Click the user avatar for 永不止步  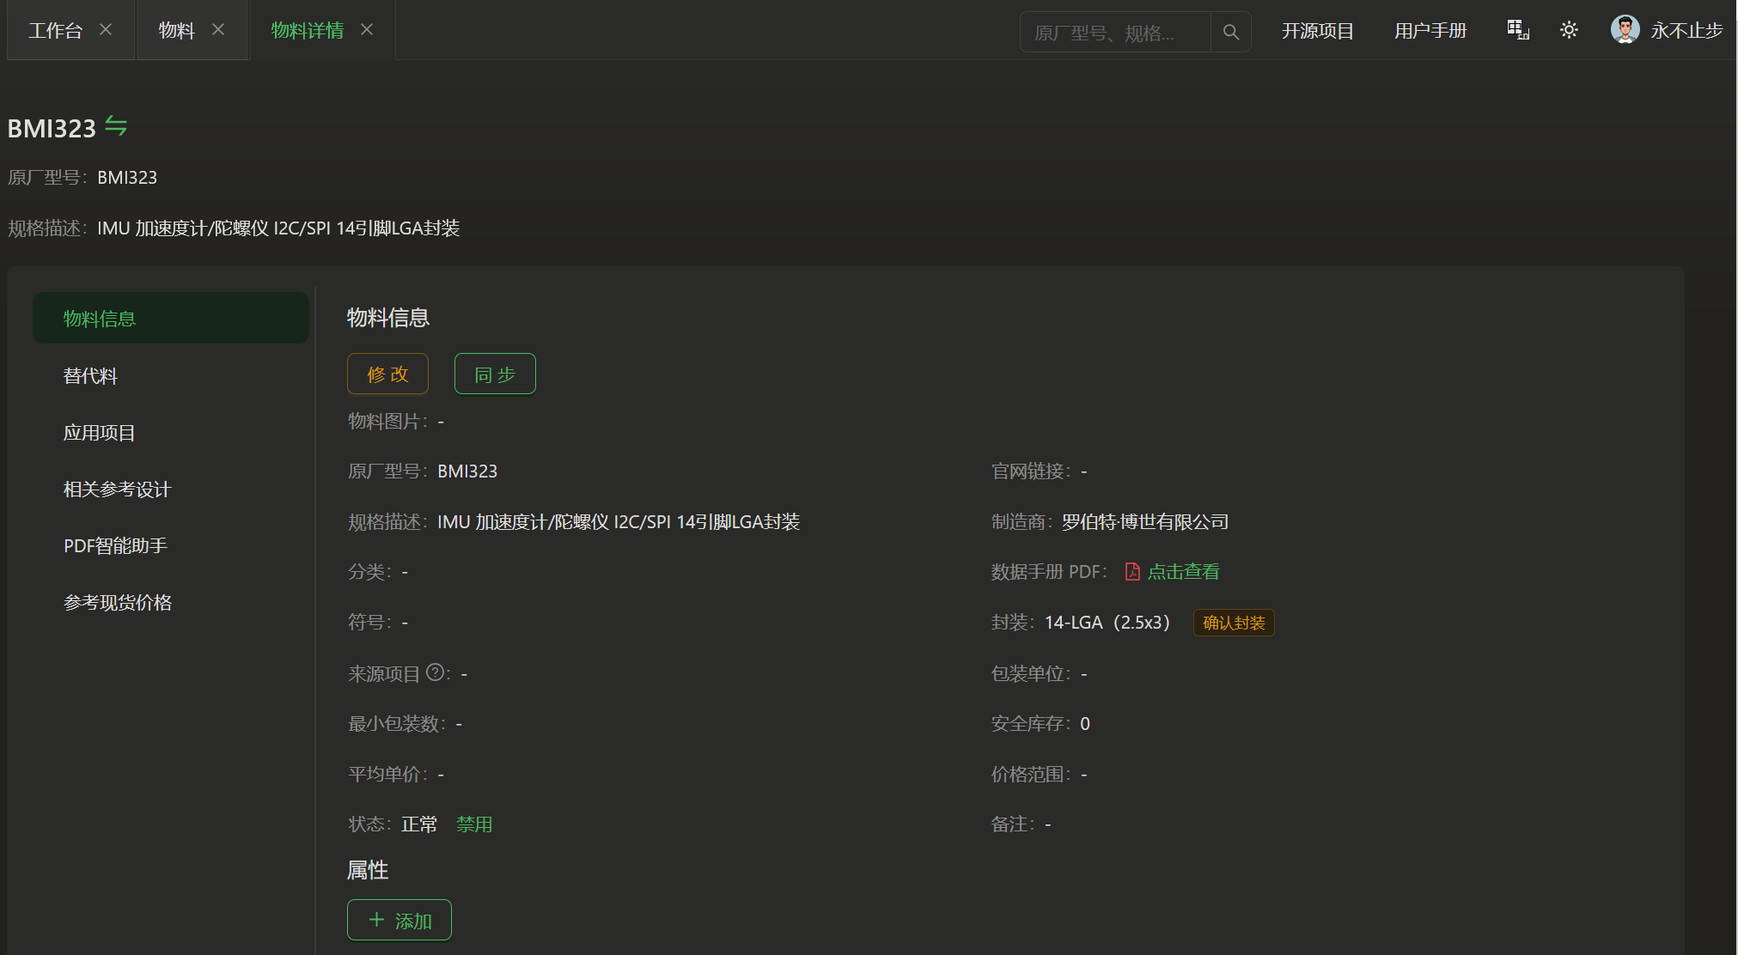tap(1625, 28)
